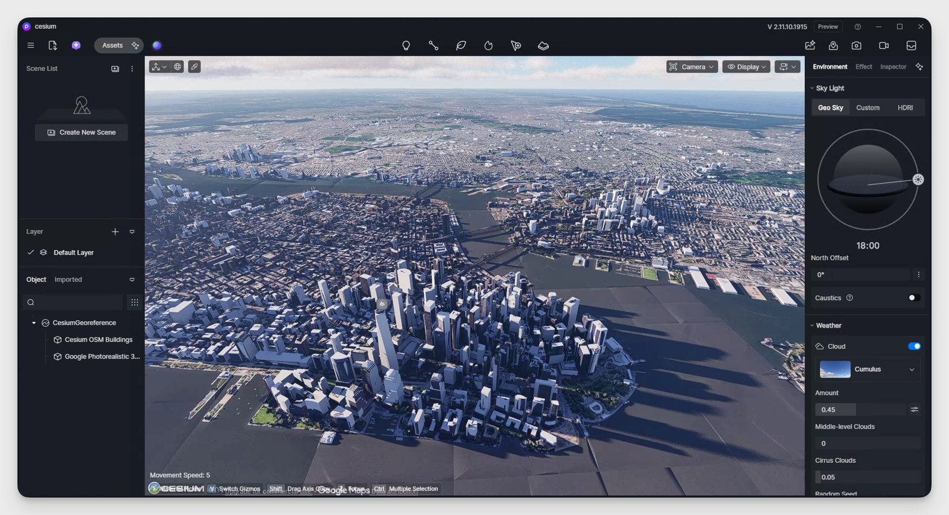Adjust the cloud Amount slider

(860, 410)
